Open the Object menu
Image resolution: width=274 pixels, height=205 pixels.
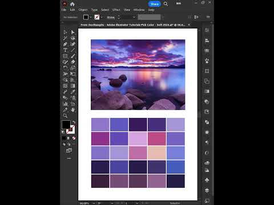coord(83,10)
